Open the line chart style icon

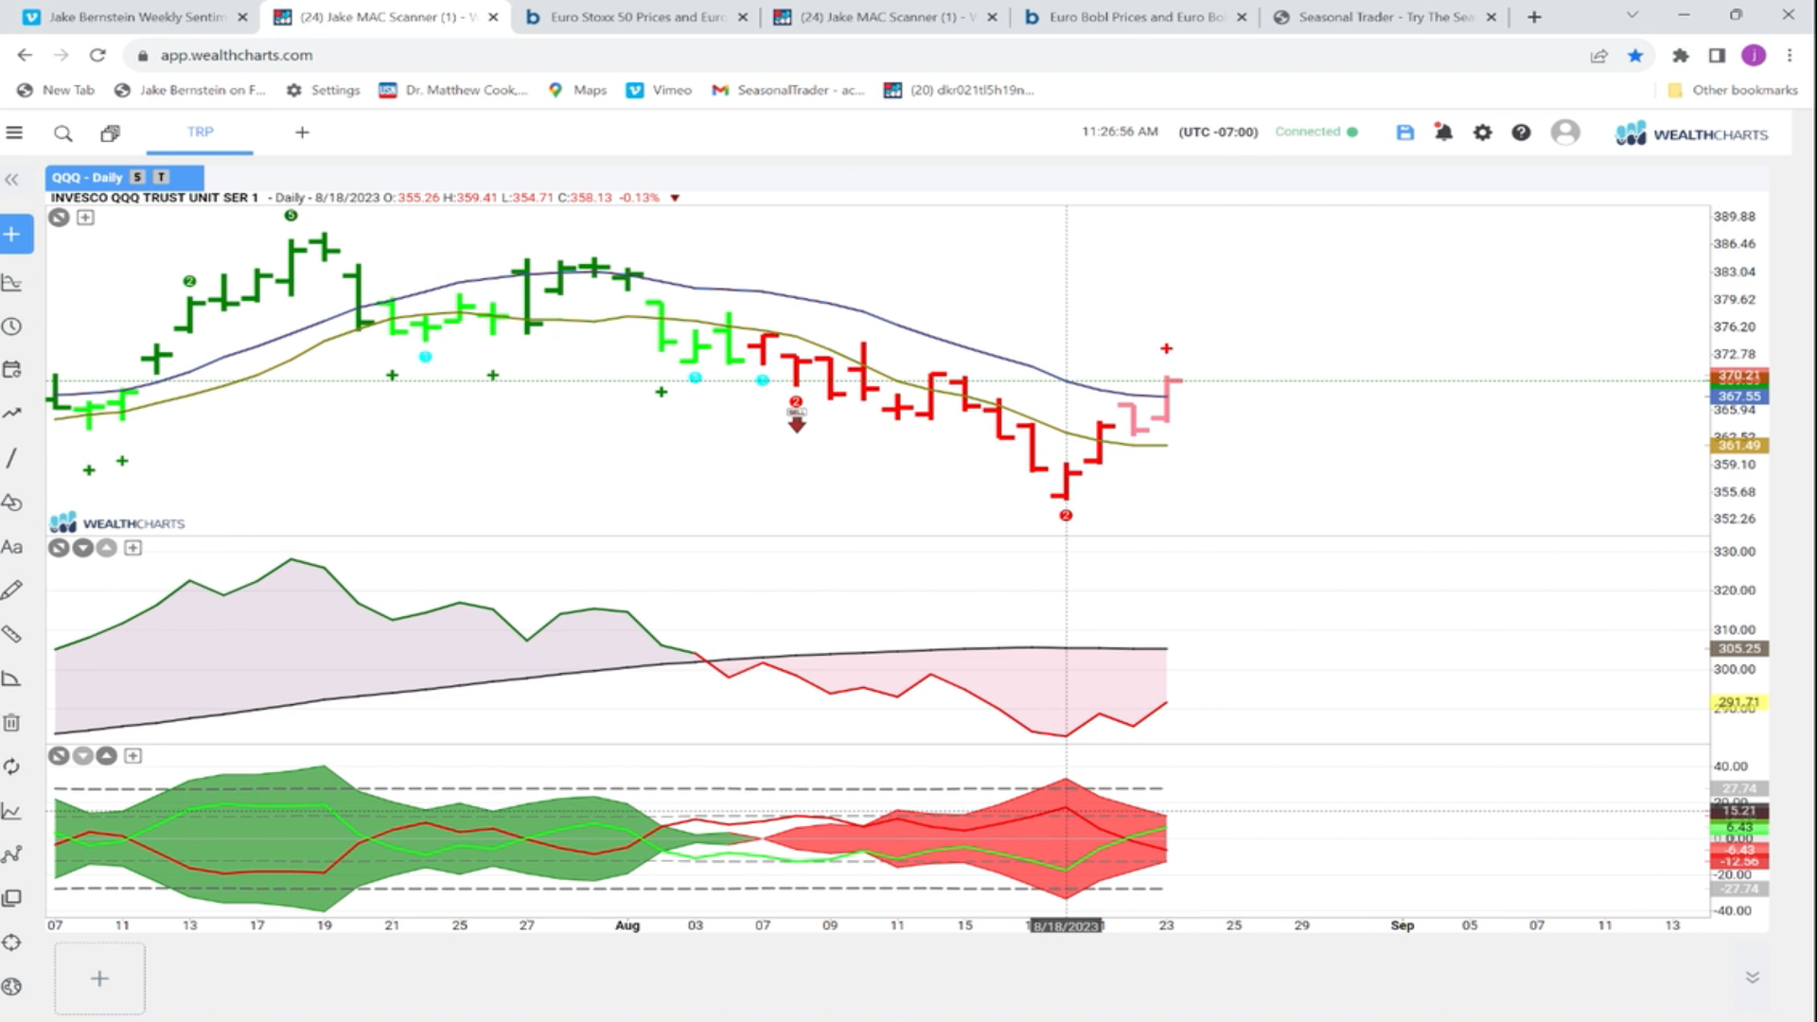click(x=11, y=811)
